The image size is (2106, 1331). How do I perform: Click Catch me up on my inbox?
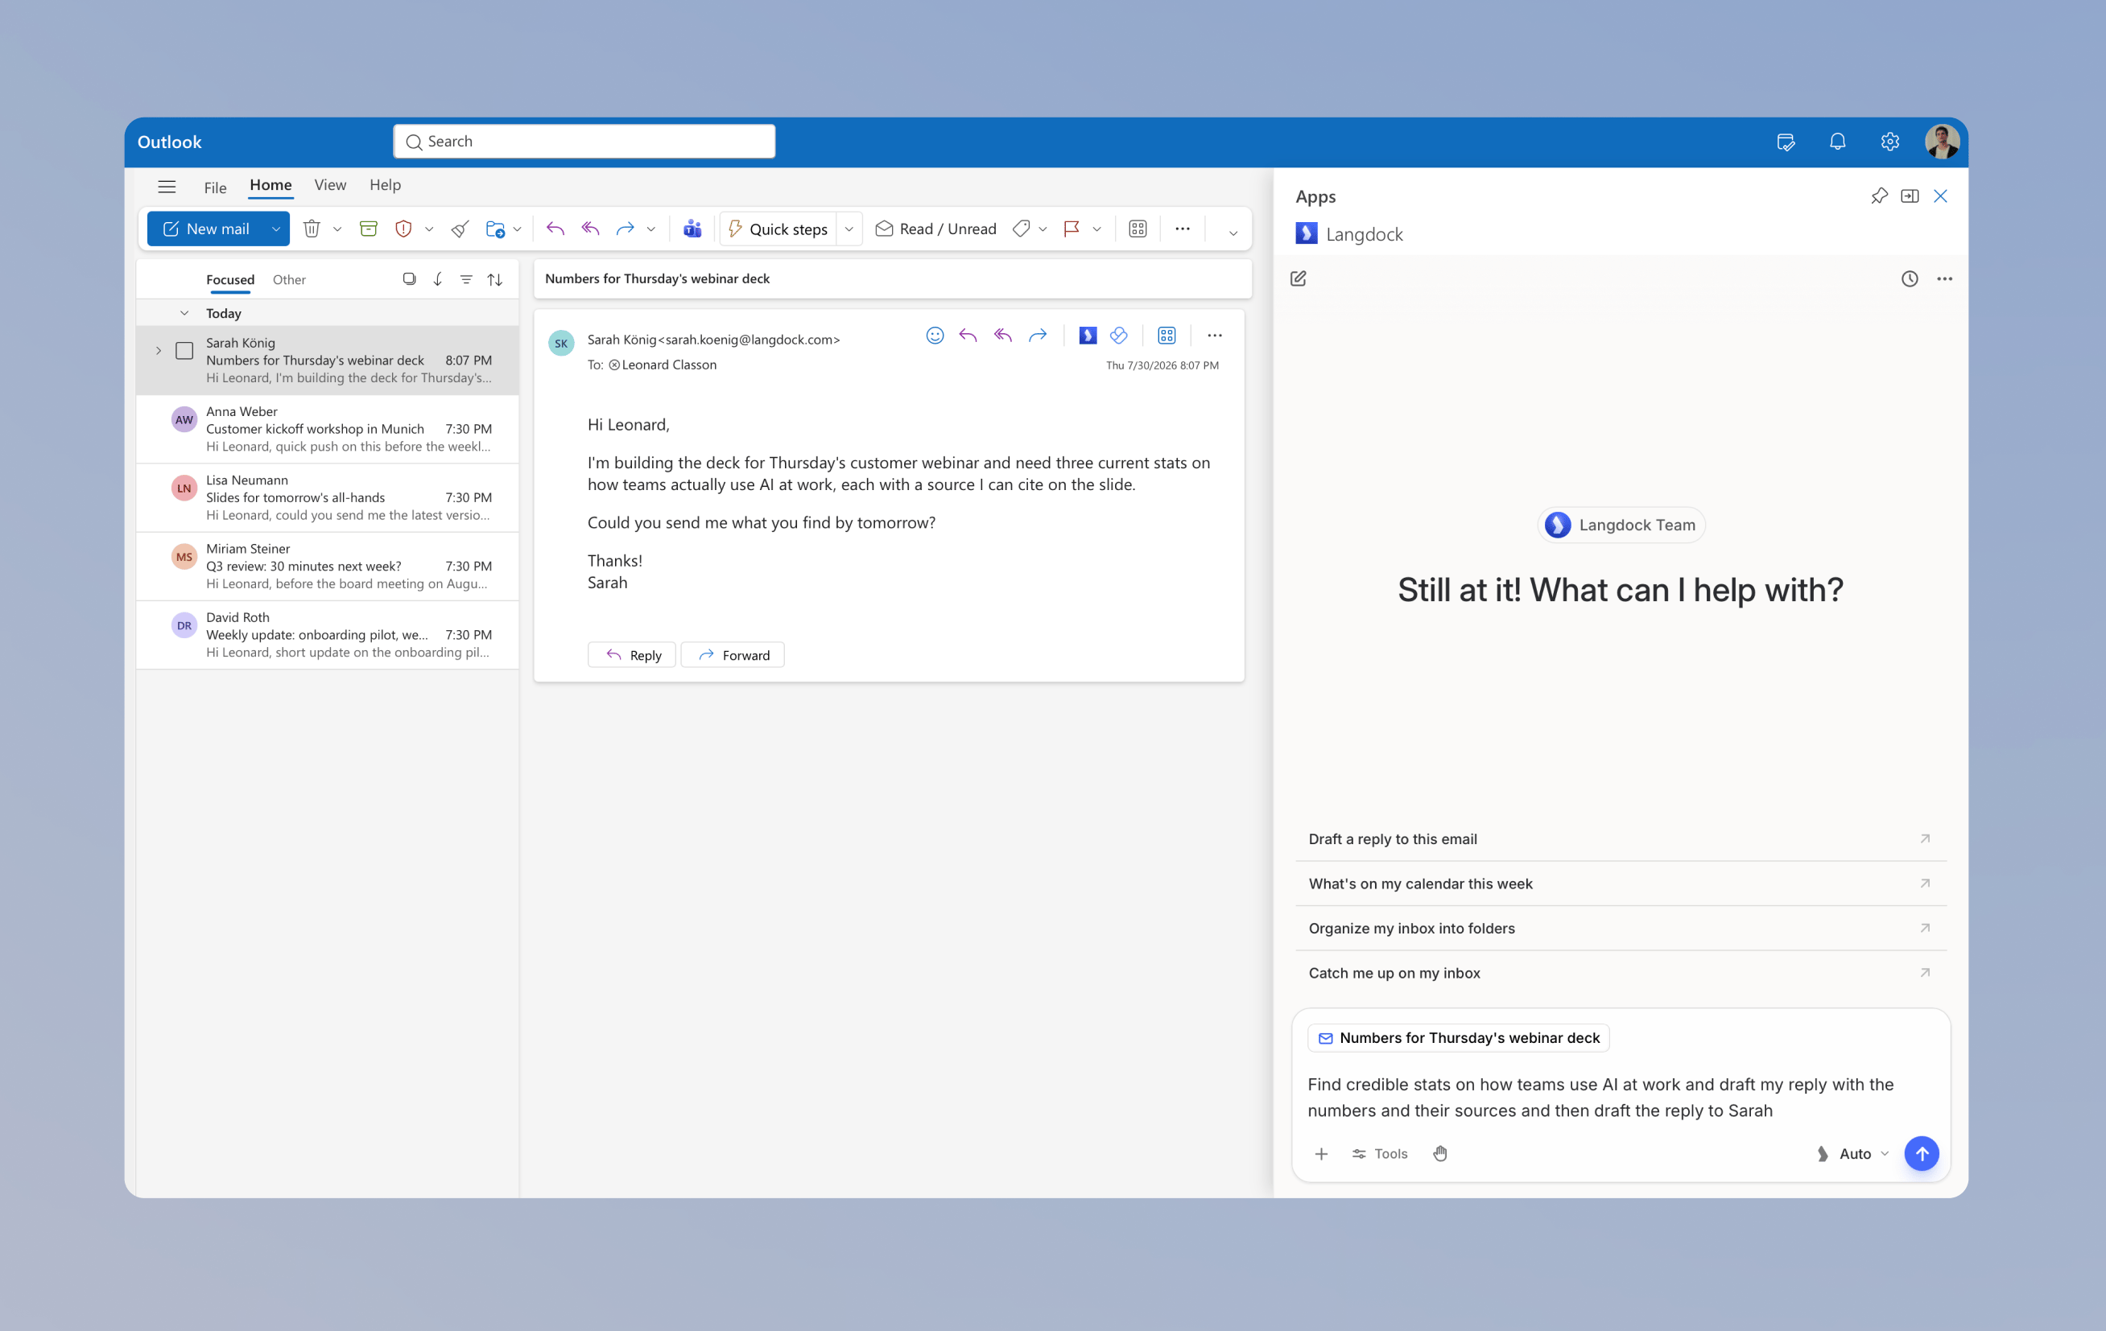[1621, 974]
